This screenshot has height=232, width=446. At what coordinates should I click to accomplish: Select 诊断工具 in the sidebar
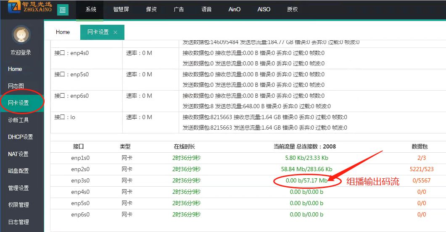tap(18, 120)
